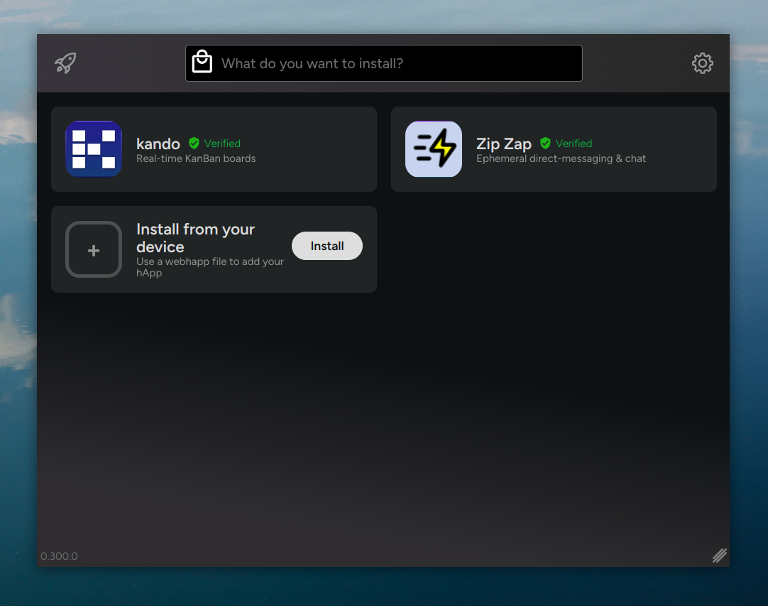Click the version number 0.300.0
This screenshot has height=606, width=768.
point(59,556)
